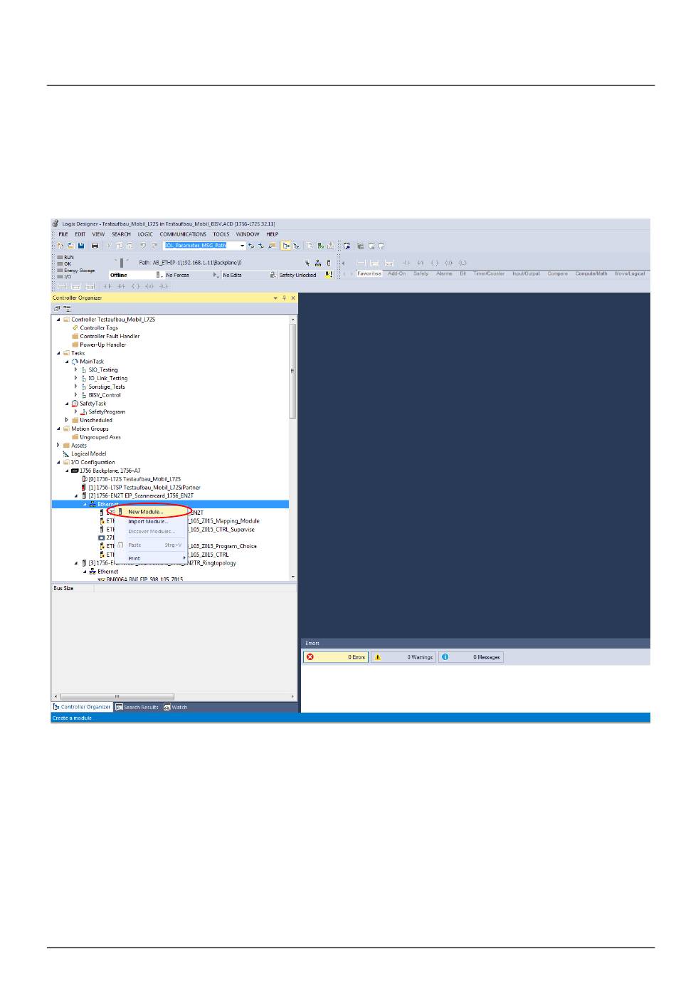This screenshot has height=981, width=676.
Task: Click the Close X icon on Controller Organizer
Action: (x=293, y=298)
